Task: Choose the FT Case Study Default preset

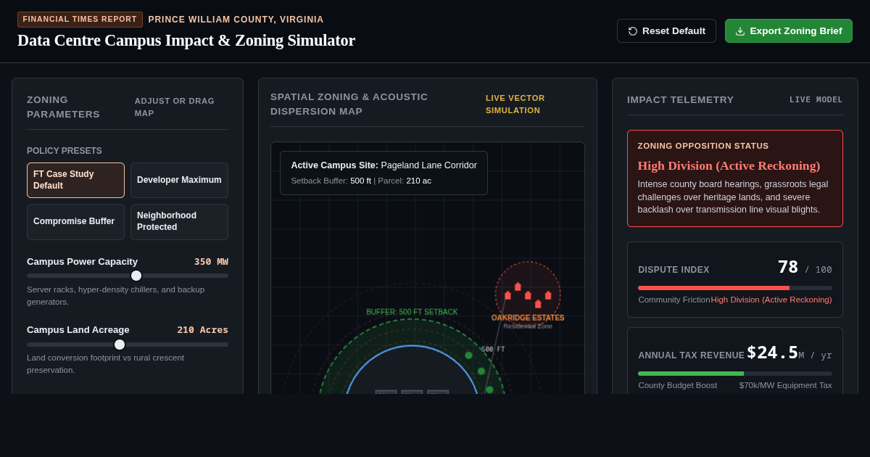Action: click(x=75, y=180)
